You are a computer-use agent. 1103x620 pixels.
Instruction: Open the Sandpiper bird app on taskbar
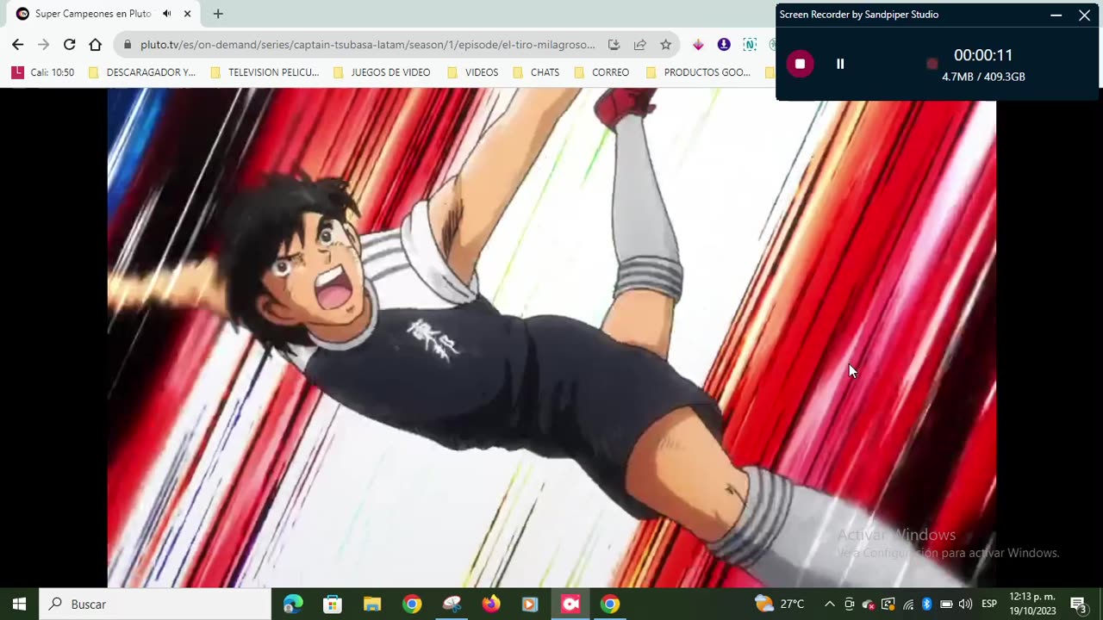pos(452,604)
